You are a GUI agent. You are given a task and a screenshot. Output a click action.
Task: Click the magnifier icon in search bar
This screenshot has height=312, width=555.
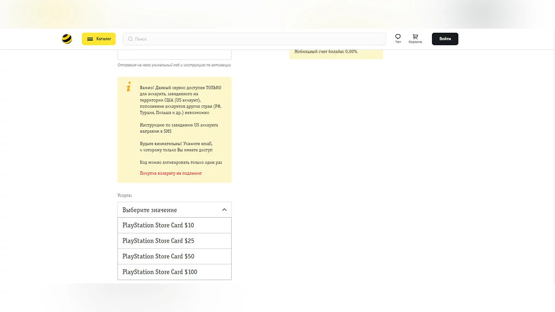pos(130,39)
